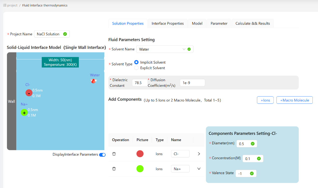Image resolution: width=318 pixels, height=188 pixels.
Task: Click the green Na+ picture in the table
Action: (x=140, y=169)
